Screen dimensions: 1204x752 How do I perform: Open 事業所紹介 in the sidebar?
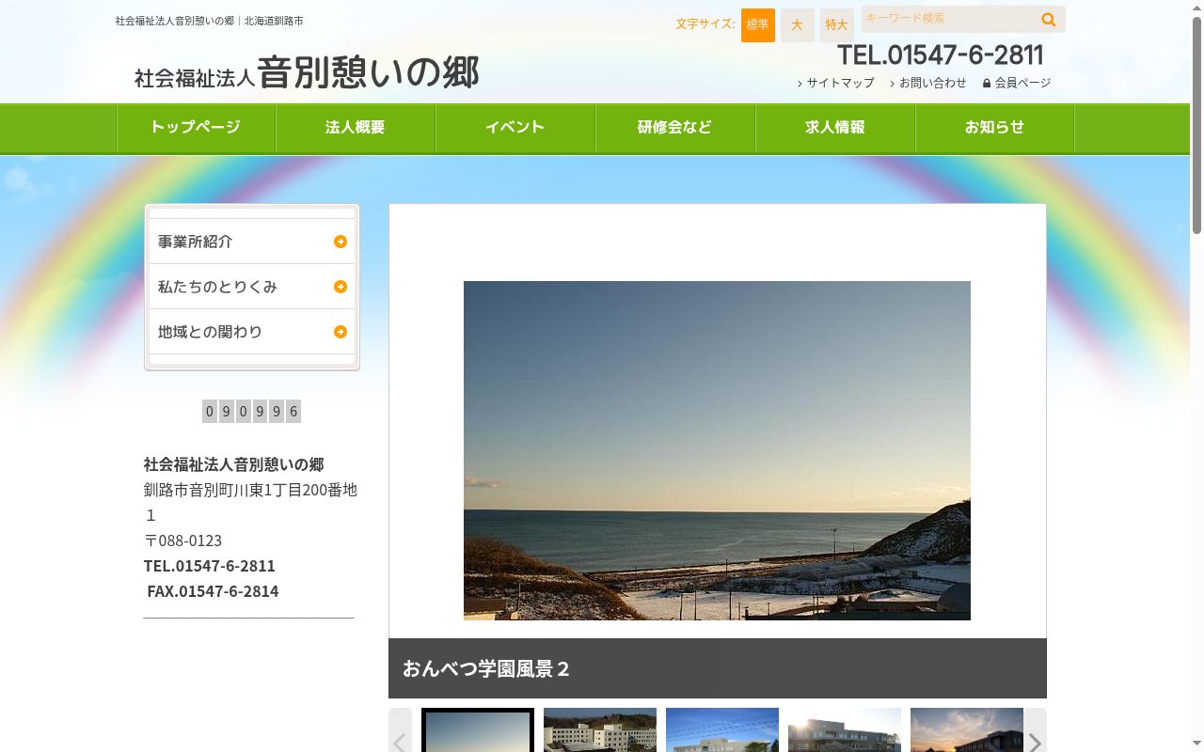[252, 242]
